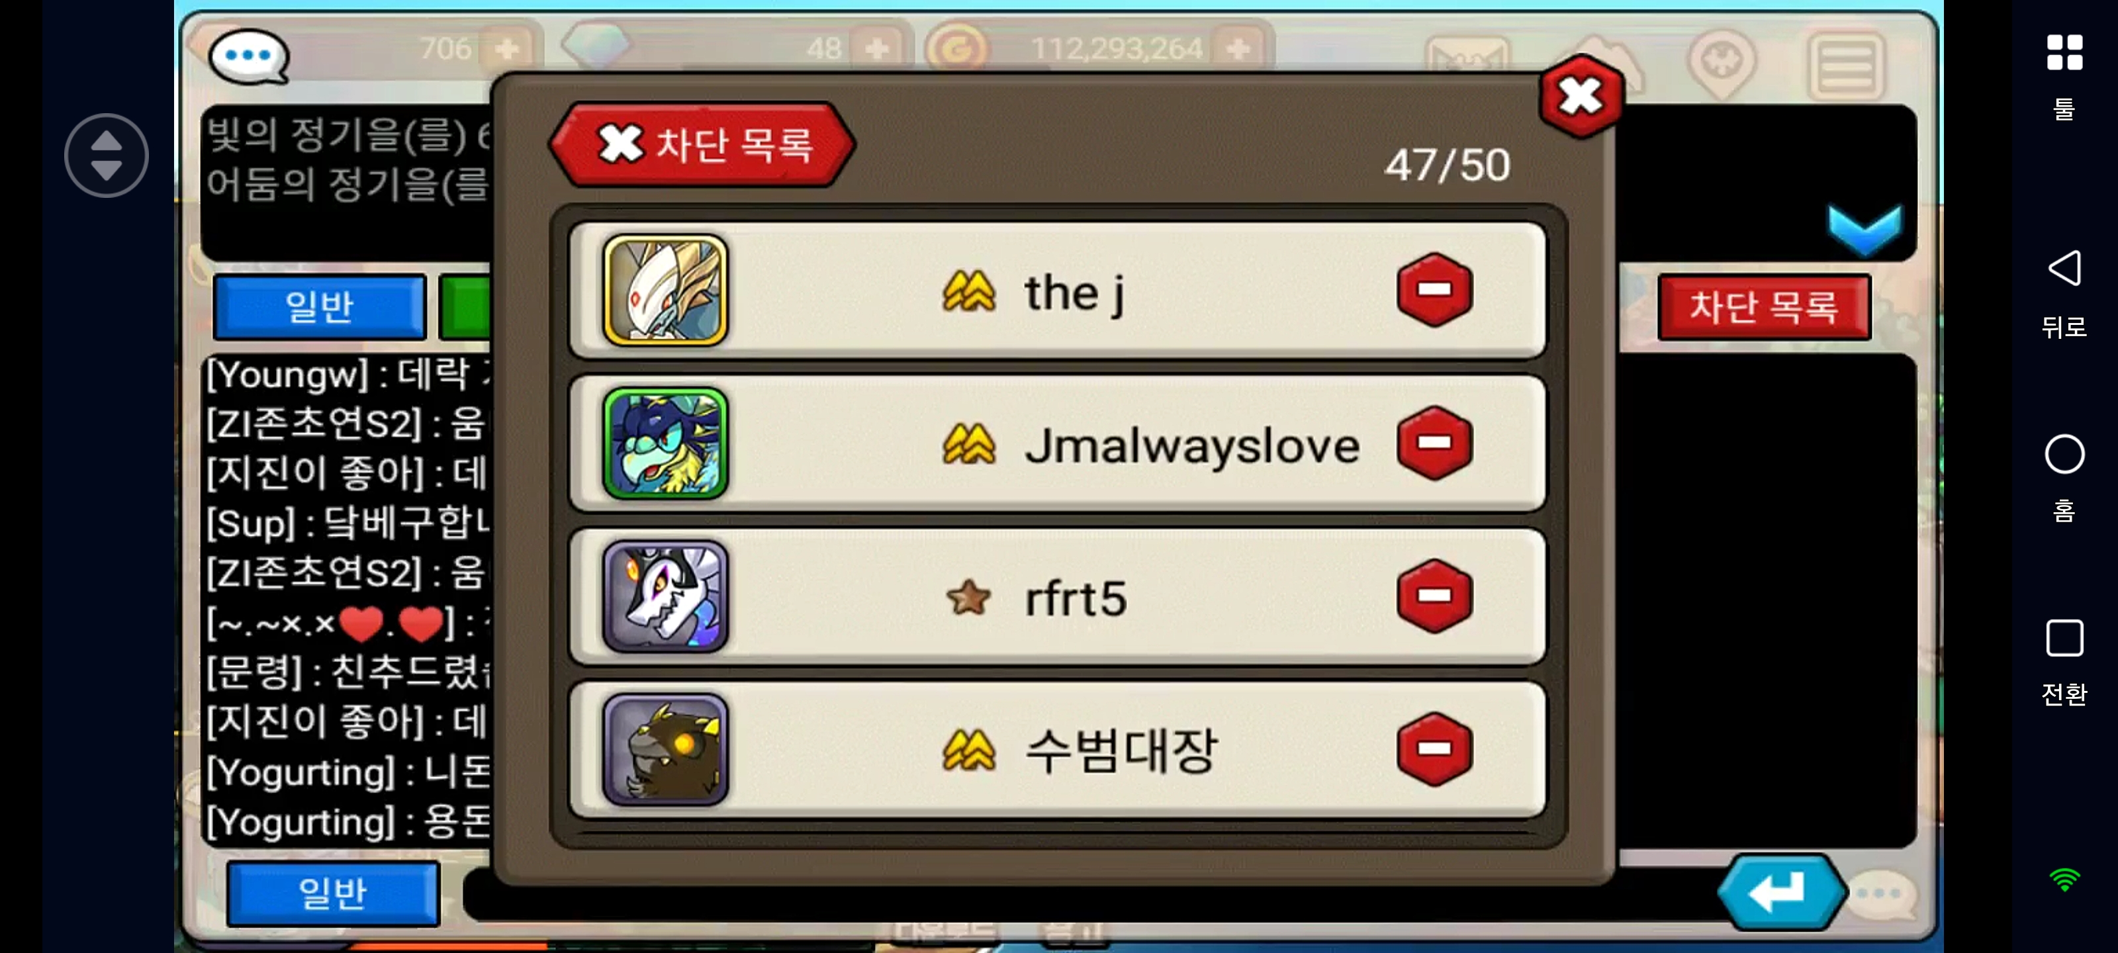2118x953 pixels.
Task: View the j's dragon avatar thumbnail
Action: tap(665, 289)
